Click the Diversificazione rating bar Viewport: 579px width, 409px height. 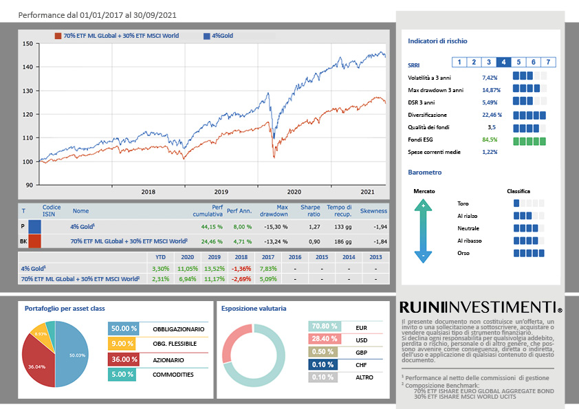(529, 115)
